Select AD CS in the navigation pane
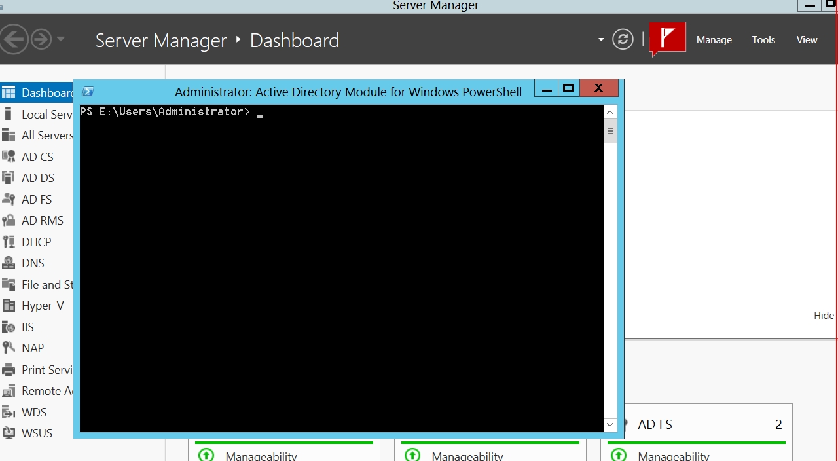The height and width of the screenshot is (461, 838). [37, 157]
